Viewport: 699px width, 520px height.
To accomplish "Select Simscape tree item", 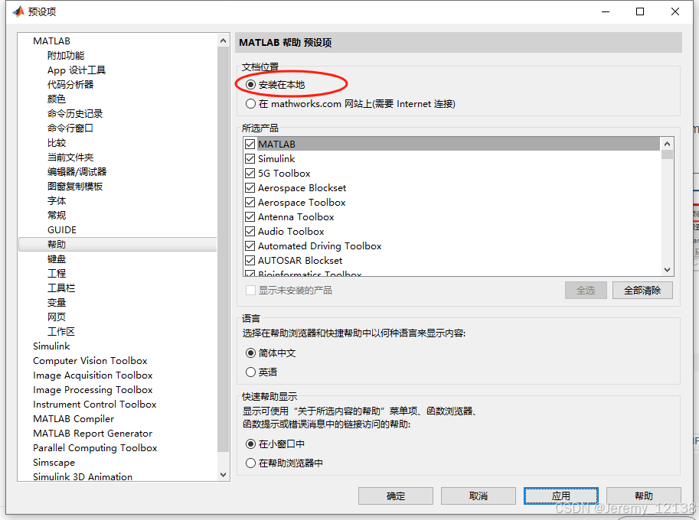I will 54,463.
